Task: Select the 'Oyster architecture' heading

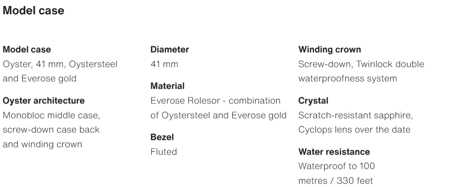Action: point(44,100)
